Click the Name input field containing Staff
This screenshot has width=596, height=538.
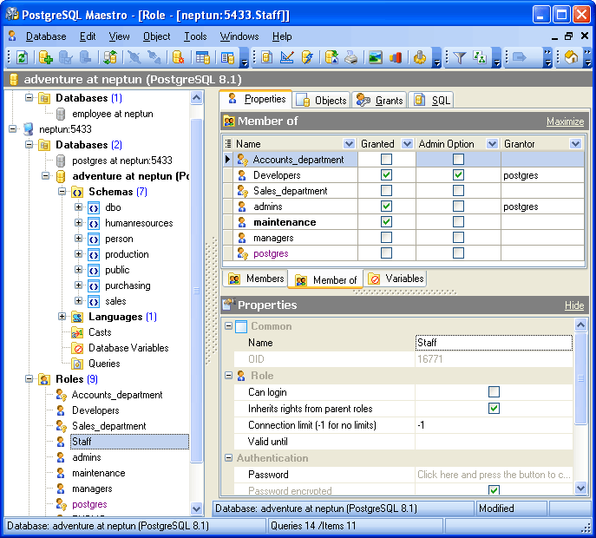point(493,343)
